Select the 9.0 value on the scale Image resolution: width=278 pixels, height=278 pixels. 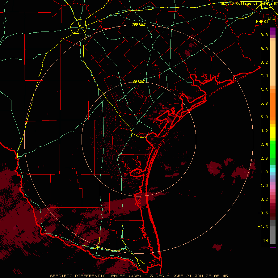264,48
